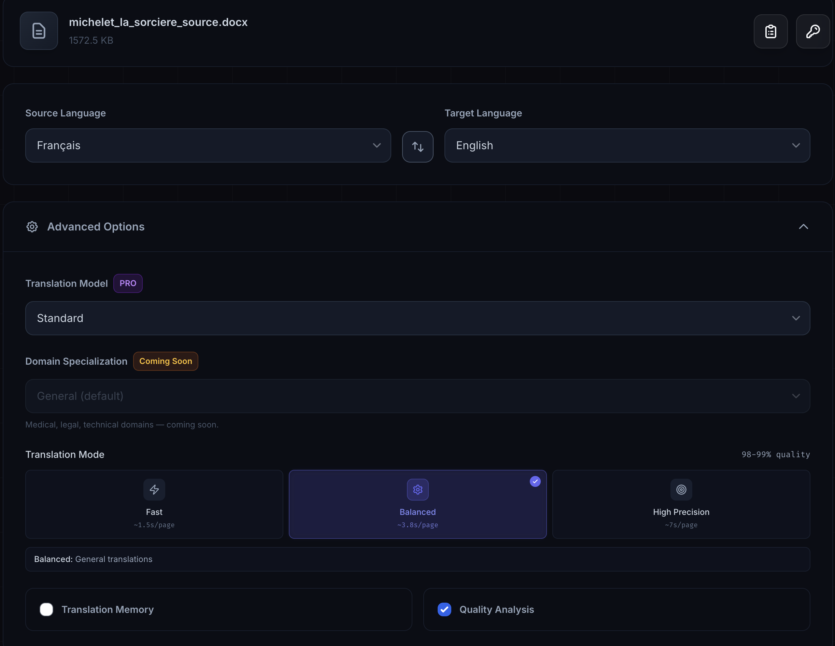
Task: Click the Advanced Options gear icon
Action: [32, 227]
